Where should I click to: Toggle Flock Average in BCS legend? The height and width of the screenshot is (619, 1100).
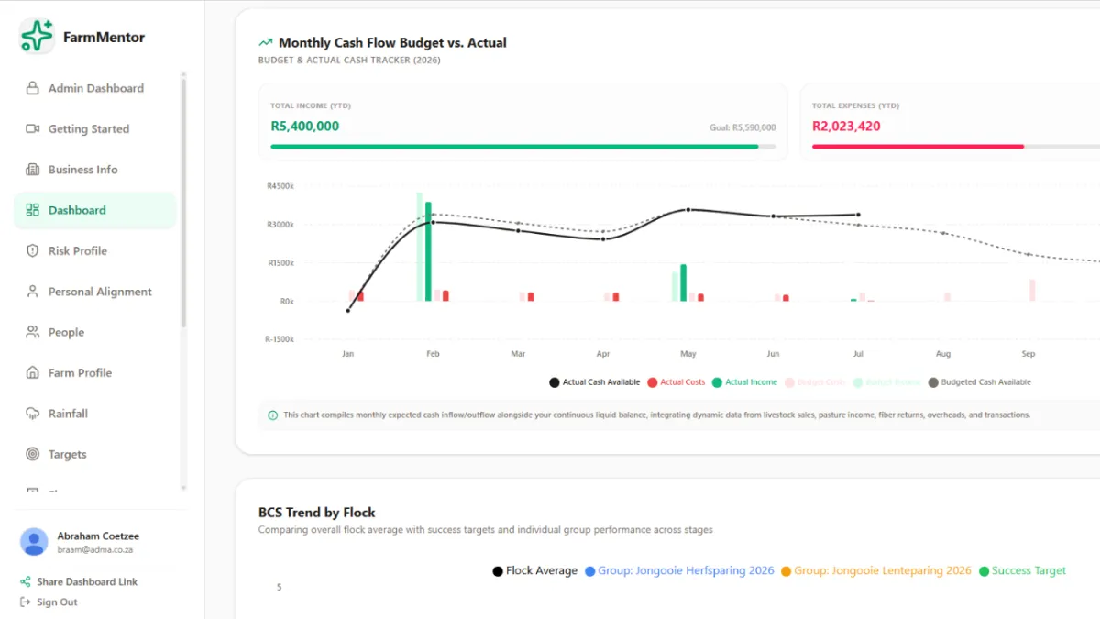535,571
